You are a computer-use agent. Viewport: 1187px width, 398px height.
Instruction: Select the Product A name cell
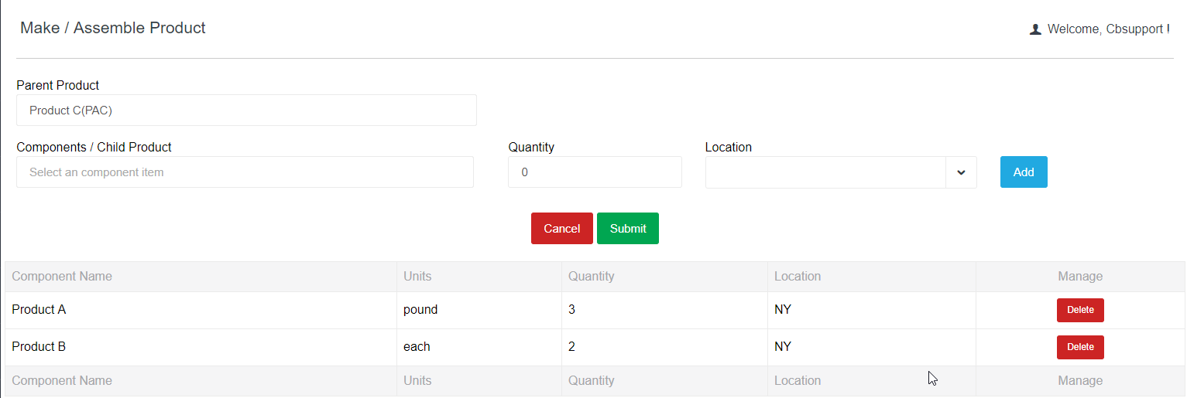[39, 310]
